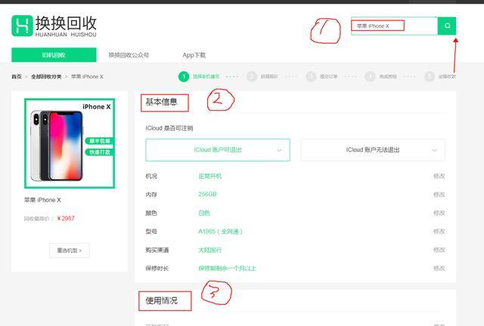Click the 大陆国行 value
This screenshot has height=326, width=484.
(210, 250)
